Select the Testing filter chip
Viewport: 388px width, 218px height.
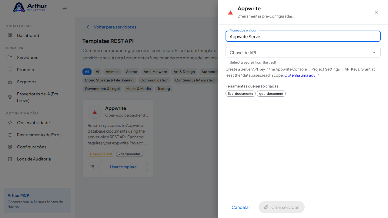[164, 89]
